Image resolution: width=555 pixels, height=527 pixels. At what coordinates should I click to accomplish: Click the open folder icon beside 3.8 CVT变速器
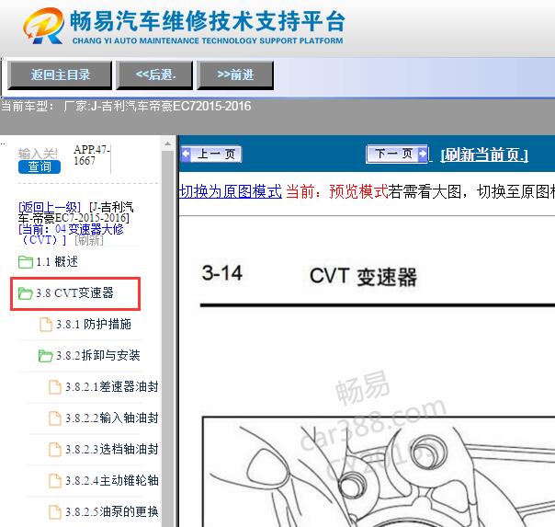tap(26, 293)
